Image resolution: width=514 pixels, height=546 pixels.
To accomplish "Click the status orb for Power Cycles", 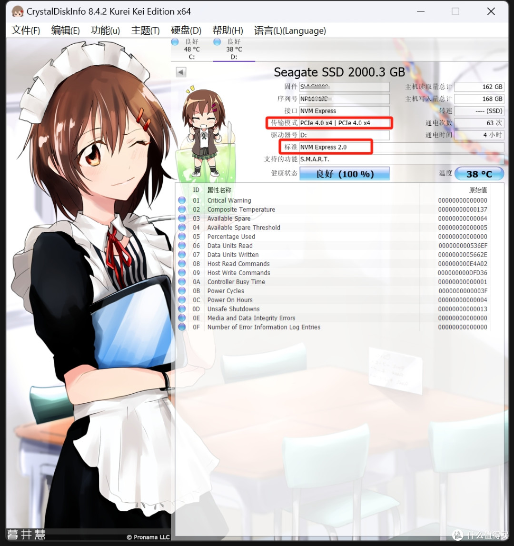I will coord(182,291).
